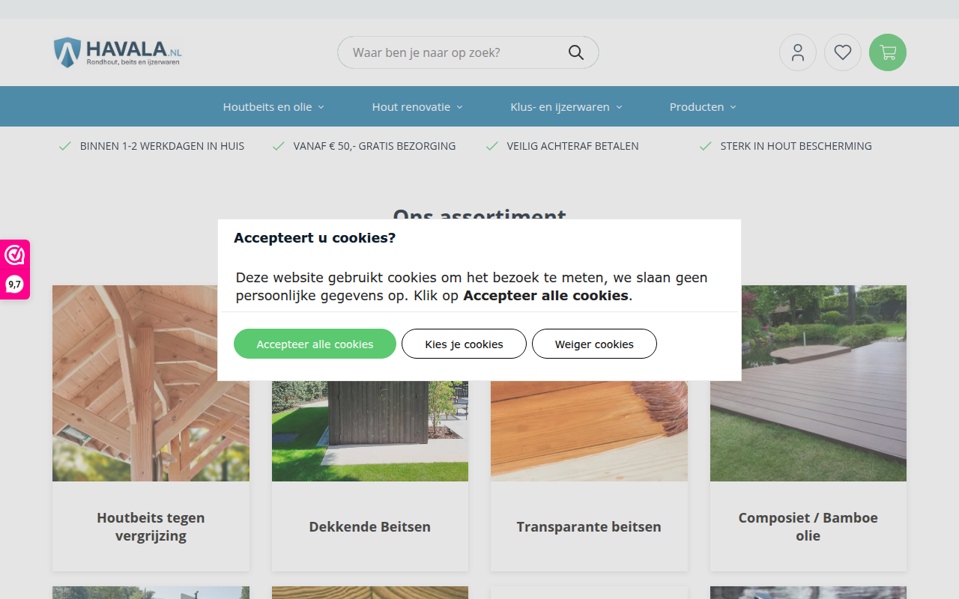Click the Havala.nl logo

(118, 52)
